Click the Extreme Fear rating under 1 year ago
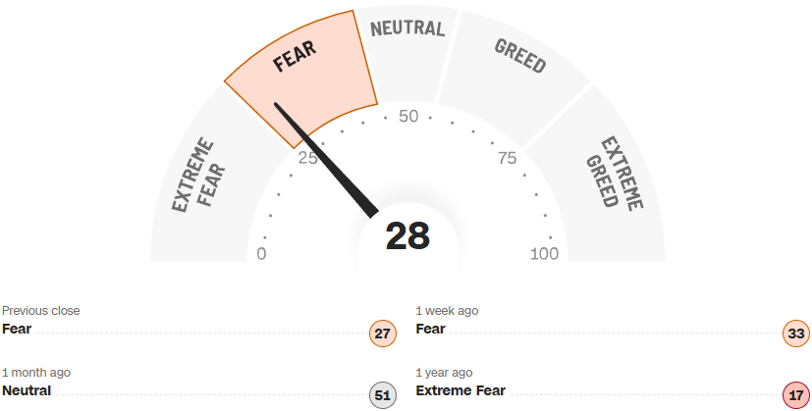This screenshot has height=411, width=812. click(x=460, y=390)
